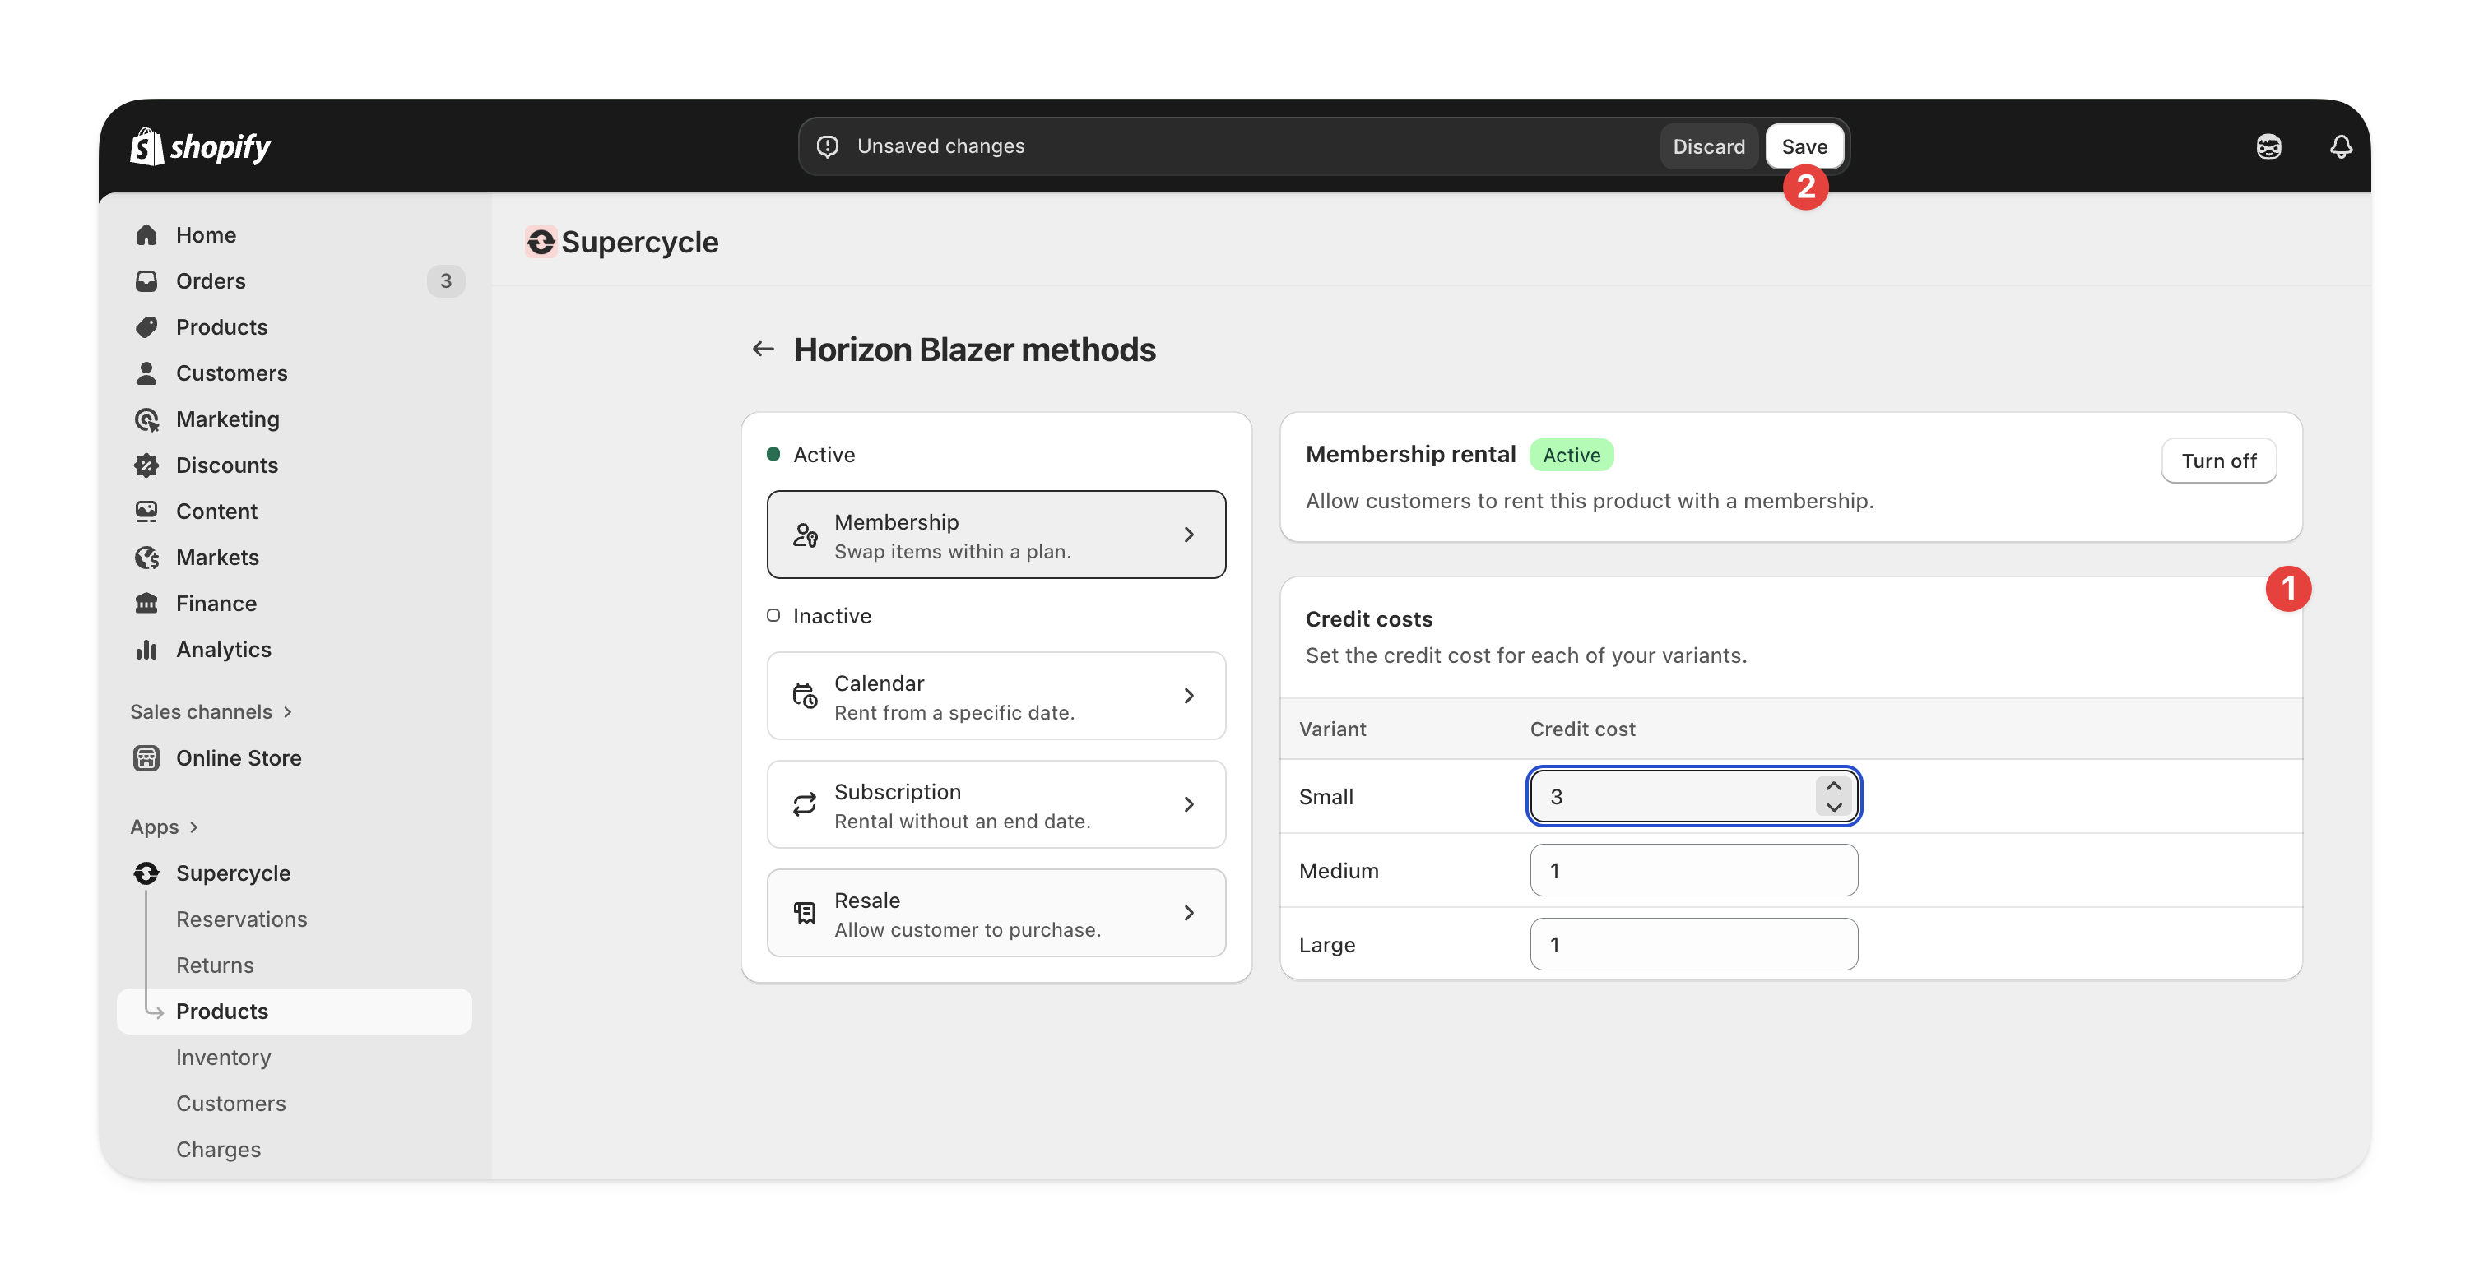This screenshot has width=2470, height=1278.
Task: Open the notifications bell
Action: click(x=2341, y=146)
